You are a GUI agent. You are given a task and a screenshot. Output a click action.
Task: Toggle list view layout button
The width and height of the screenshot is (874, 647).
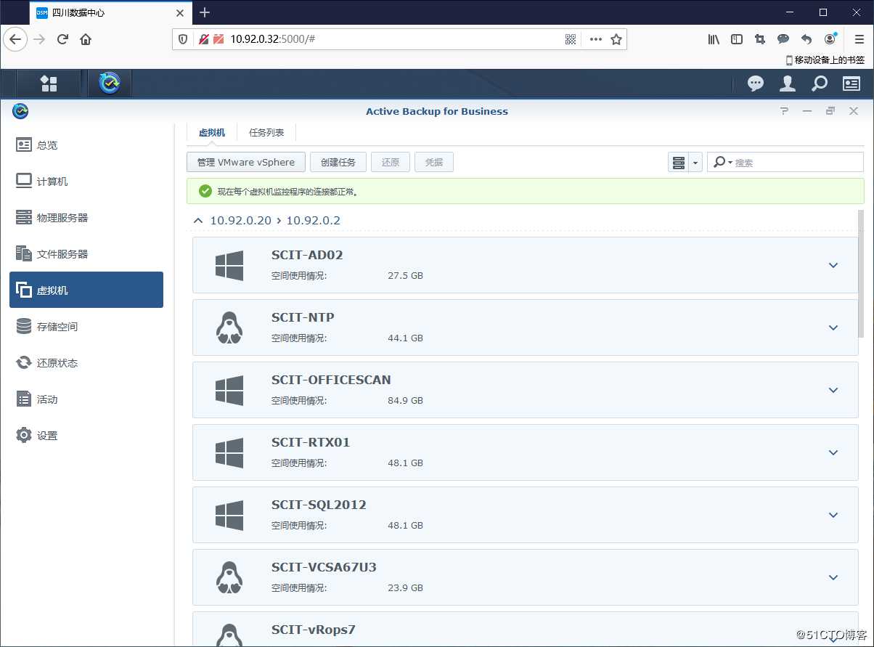tap(679, 163)
